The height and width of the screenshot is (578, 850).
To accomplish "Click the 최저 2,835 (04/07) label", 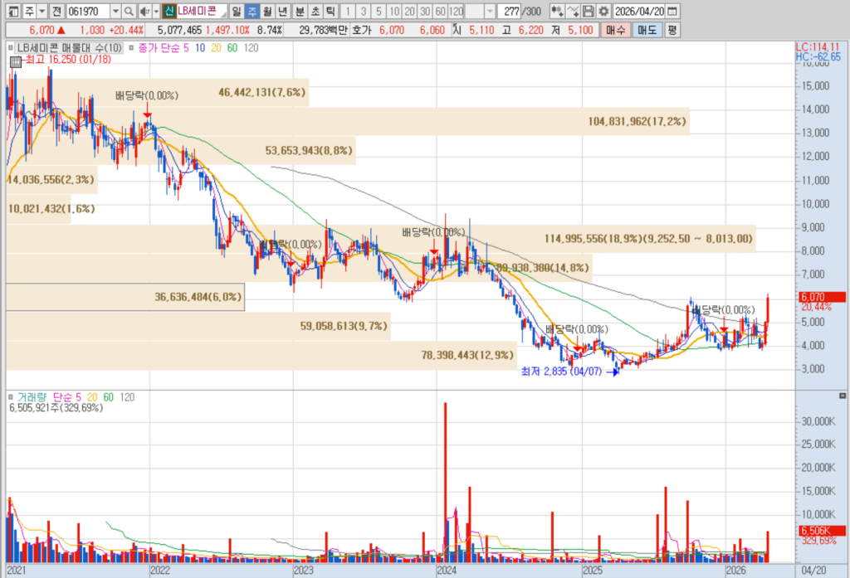I will (561, 372).
